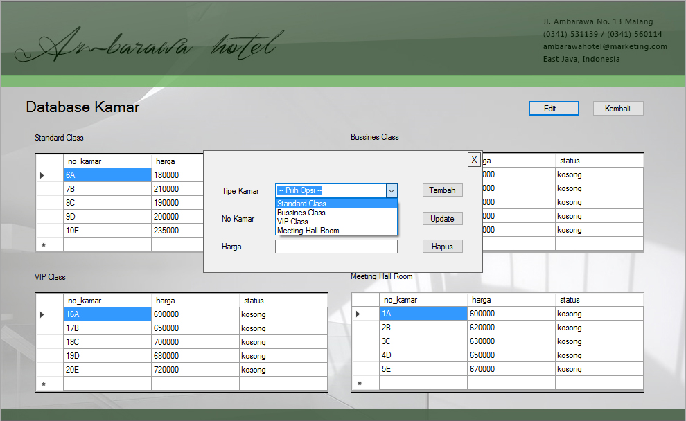The width and height of the screenshot is (686, 421).
Task: Close the edit dialog with X
Action: [x=474, y=159]
